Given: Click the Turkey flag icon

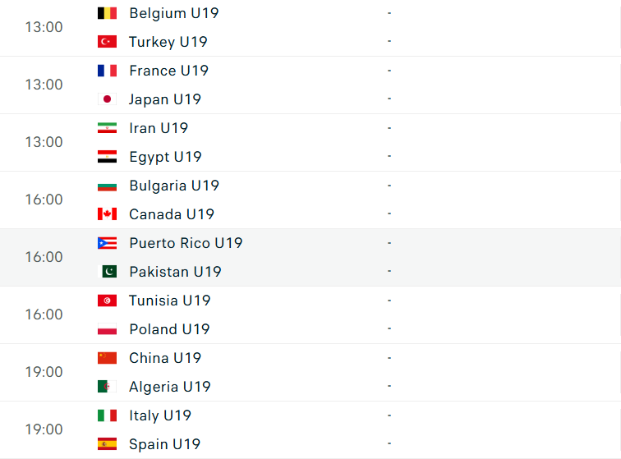Looking at the screenshot, I should pos(107,42).
